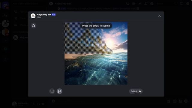192x108 pixels.
Task: Open Discord help icon
Action: click(188, 4)
